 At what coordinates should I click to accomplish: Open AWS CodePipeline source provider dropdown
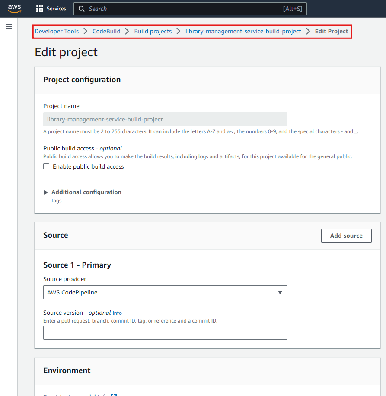coord(165,292)
